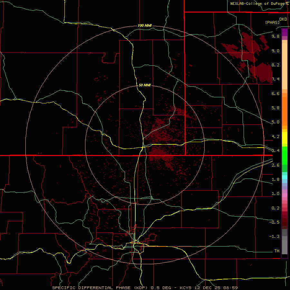Click the 9.0 color scale value
Screen dimensions: 290x290
[275, 51]
